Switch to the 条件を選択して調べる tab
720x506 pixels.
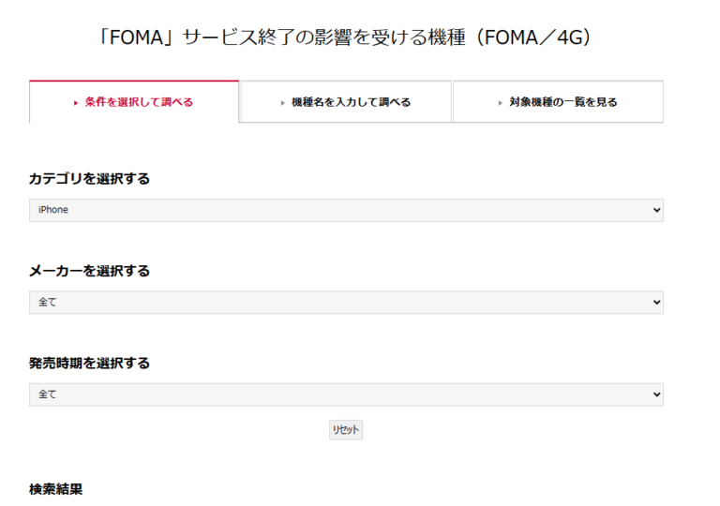pos(139,103)
